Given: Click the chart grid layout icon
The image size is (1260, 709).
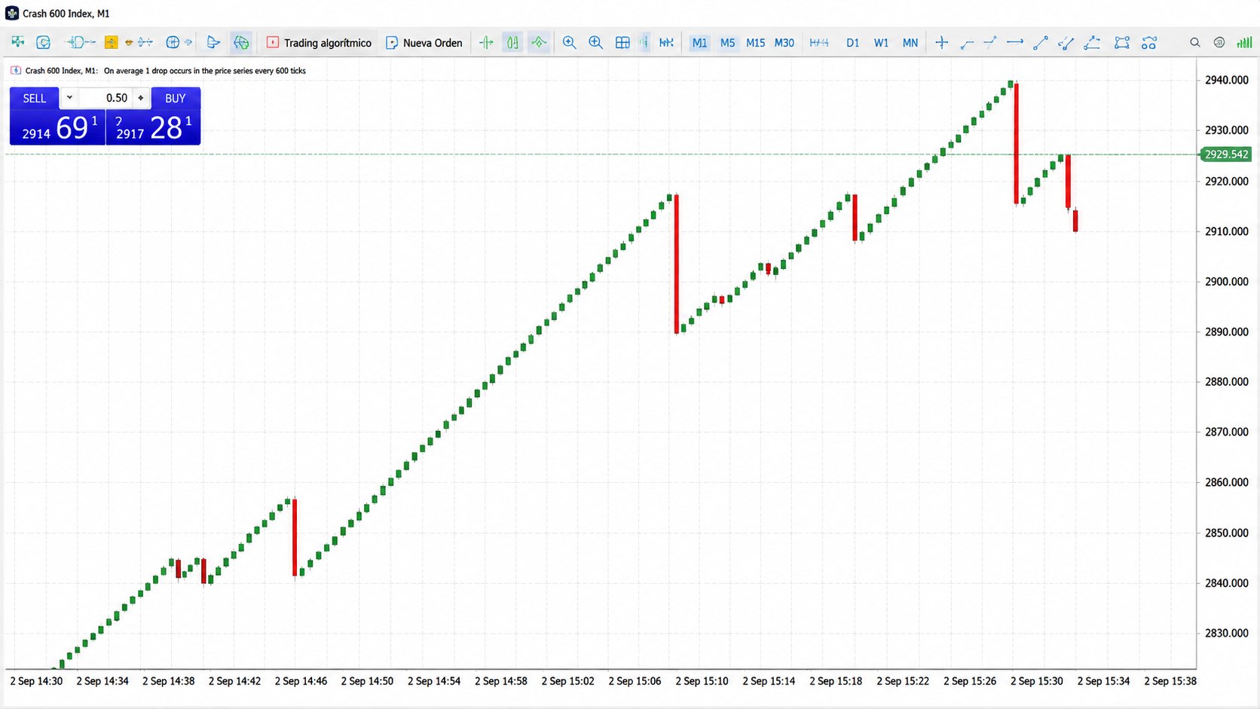Looking at the screenshot, I should 622,42.
